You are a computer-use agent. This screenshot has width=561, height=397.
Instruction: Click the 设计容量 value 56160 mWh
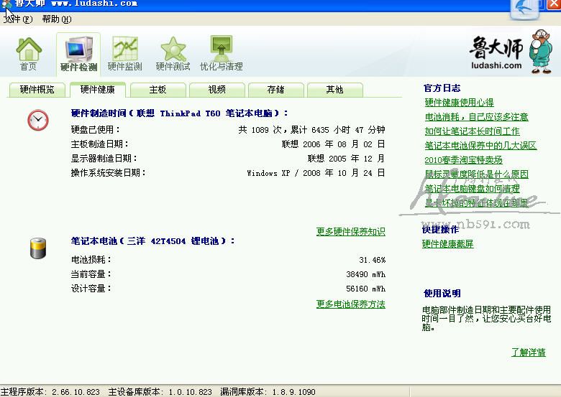pos(365,289)
